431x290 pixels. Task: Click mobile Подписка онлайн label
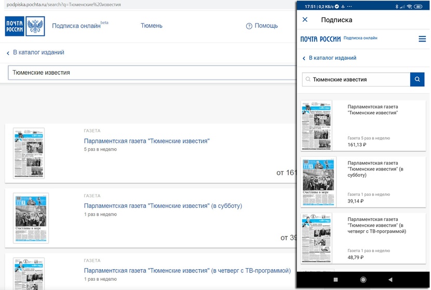click(x=360, y=38)
